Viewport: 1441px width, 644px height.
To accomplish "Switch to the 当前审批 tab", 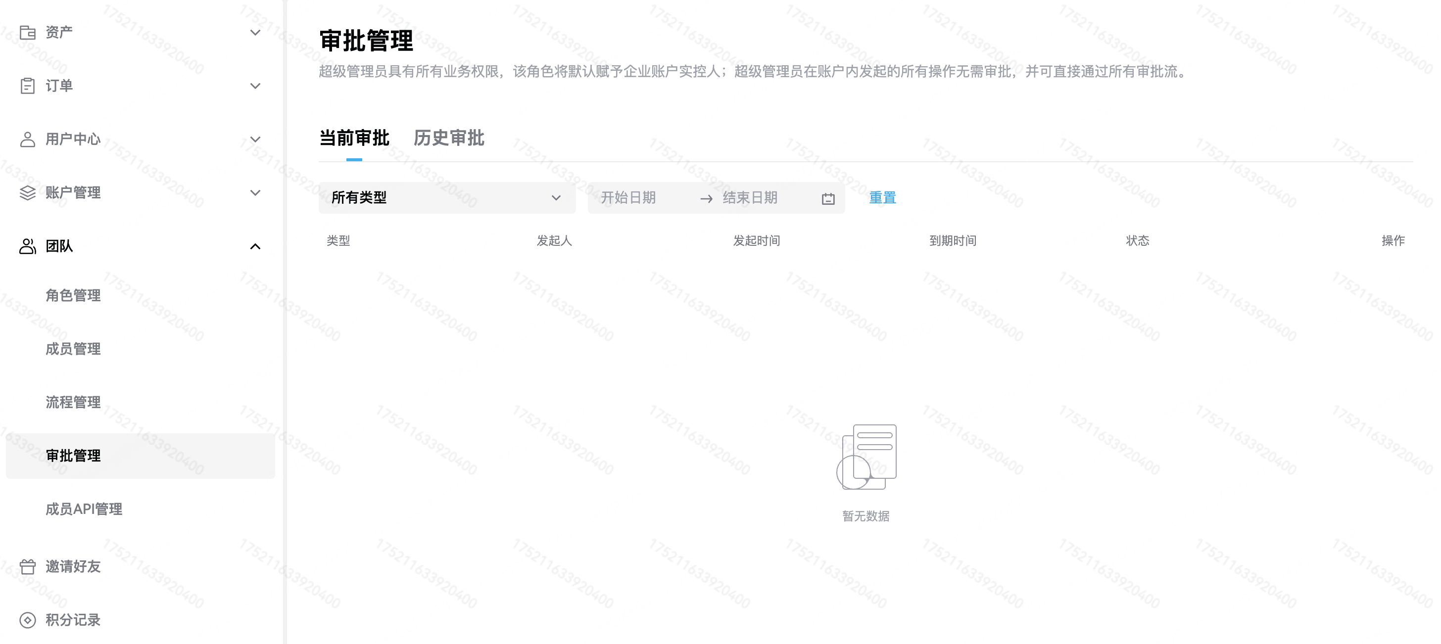I will 354,138.
